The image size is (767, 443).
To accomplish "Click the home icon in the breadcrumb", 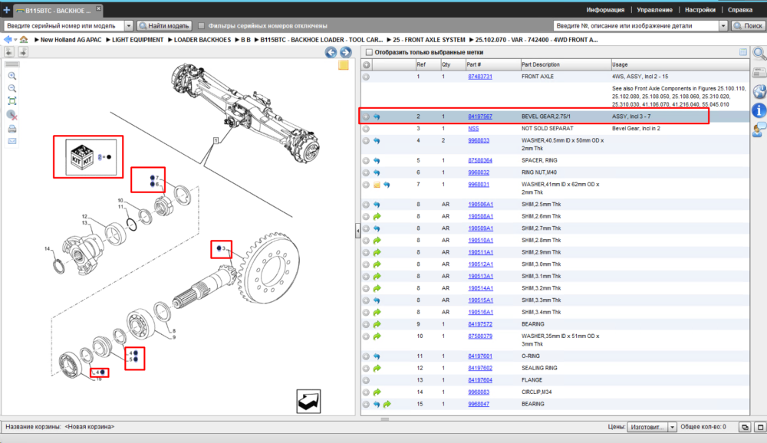I will [24, 40].
